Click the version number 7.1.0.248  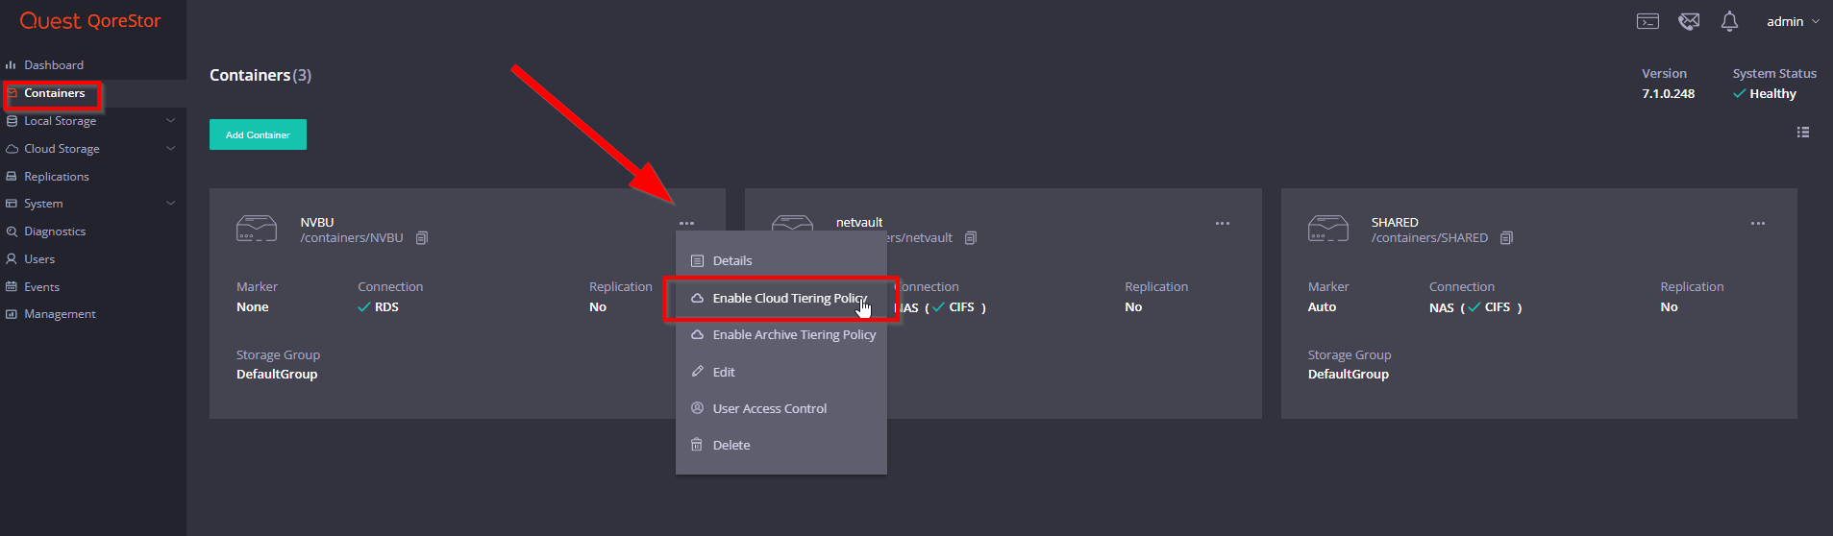[x=1669, y=94]
